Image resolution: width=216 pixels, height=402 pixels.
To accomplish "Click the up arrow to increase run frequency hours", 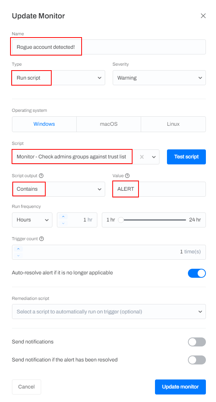I will tap(64, 217).
